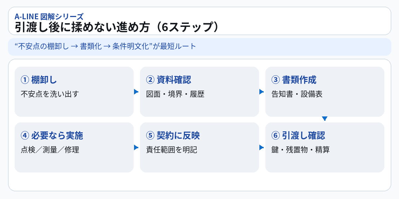Click arrow between 資料確認 and 書類作成

[x=261, y=92]
